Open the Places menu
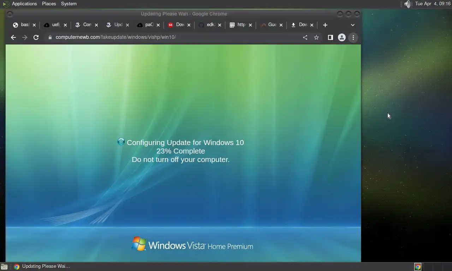The width and height of the screenshot is (452, 271). coord(49,4)
